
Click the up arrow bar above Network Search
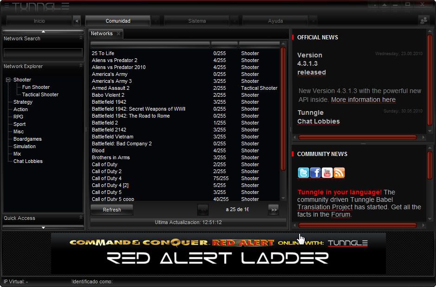43,31
